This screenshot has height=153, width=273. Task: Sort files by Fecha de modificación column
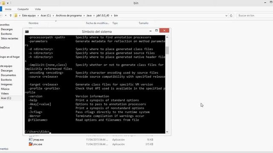[98, 23]
